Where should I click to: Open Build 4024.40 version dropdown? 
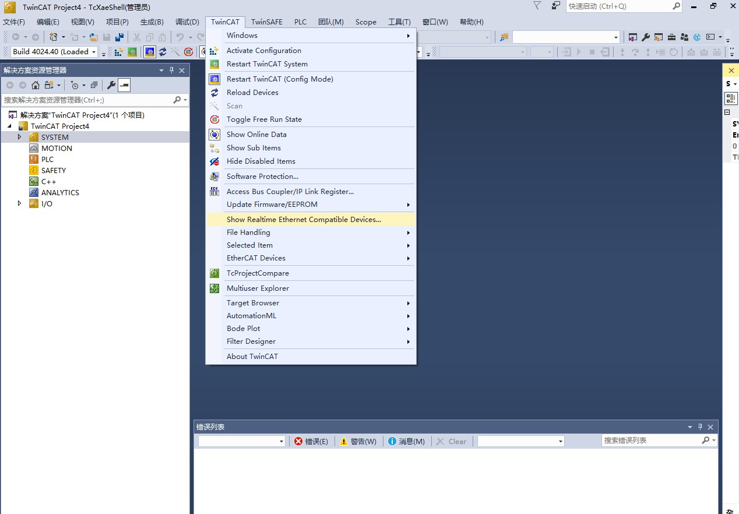94,52
